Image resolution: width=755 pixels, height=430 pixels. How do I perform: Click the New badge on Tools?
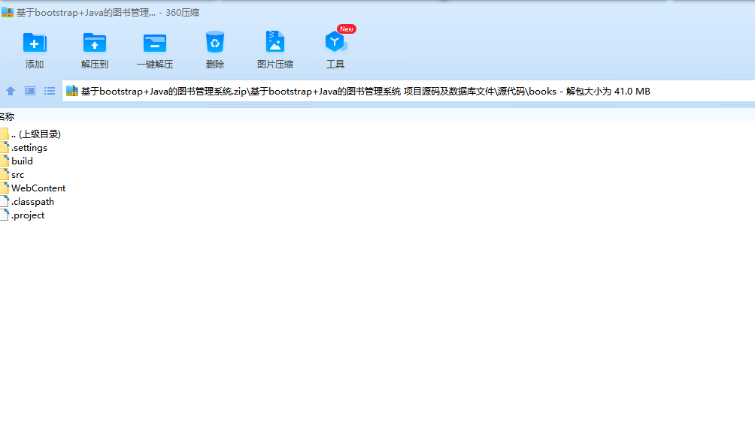[346, 29]
